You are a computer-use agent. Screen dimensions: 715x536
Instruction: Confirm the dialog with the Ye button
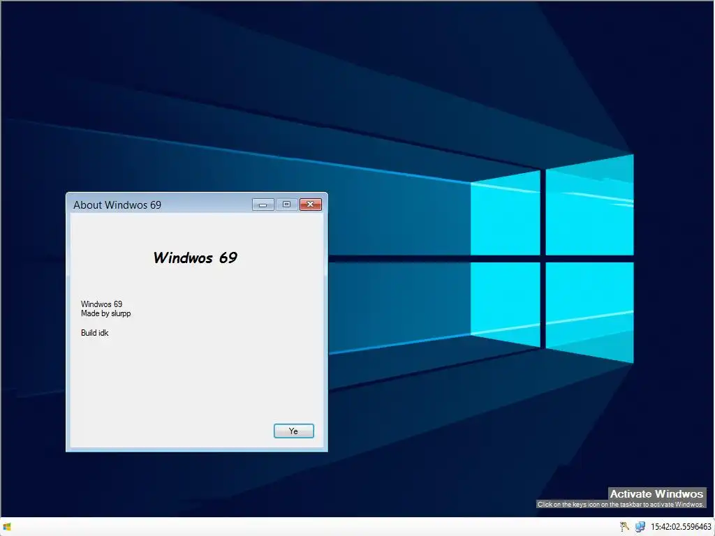click(x=294, y=431)
